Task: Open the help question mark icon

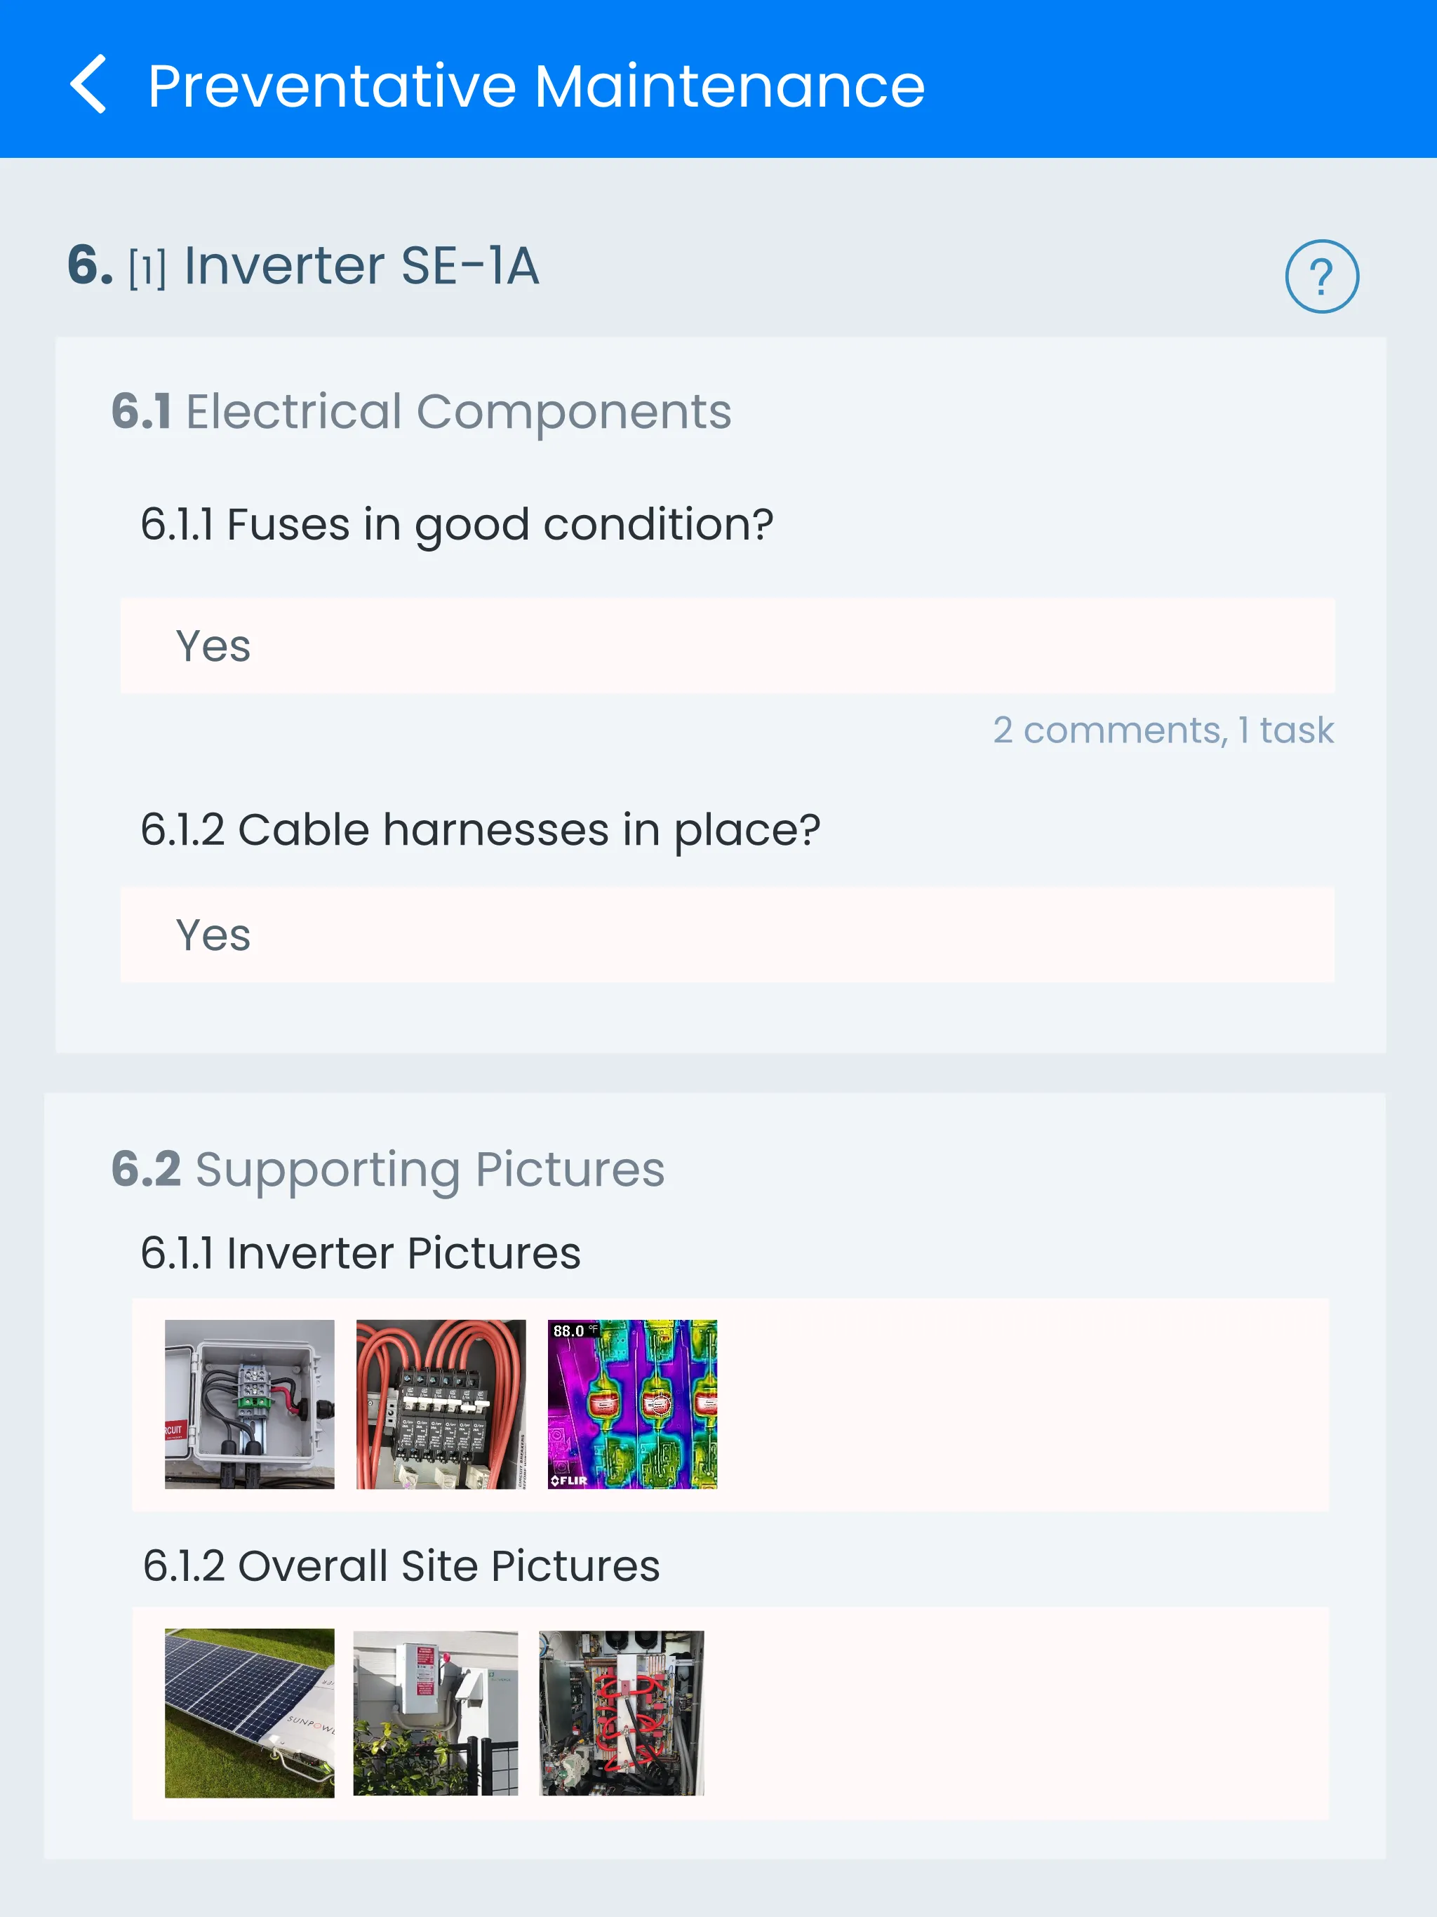Action: coord(1321,276)
